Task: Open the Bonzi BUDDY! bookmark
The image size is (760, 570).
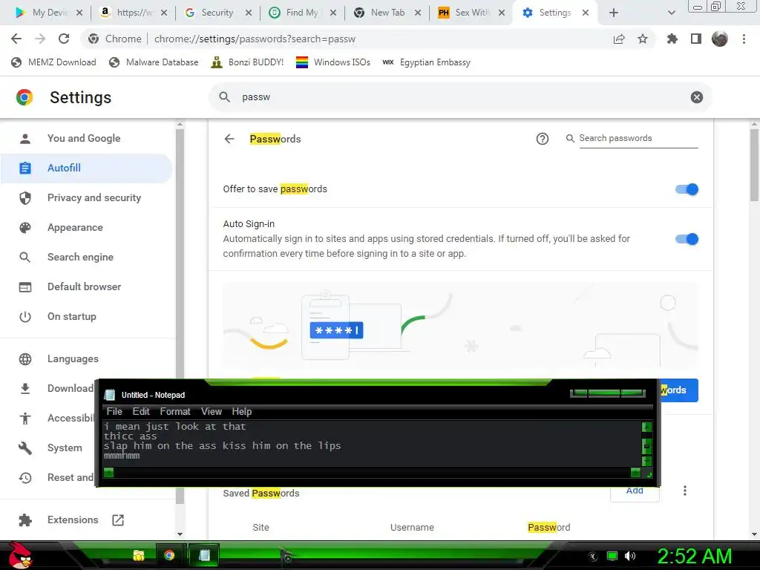Action: (x=247, y=62)
